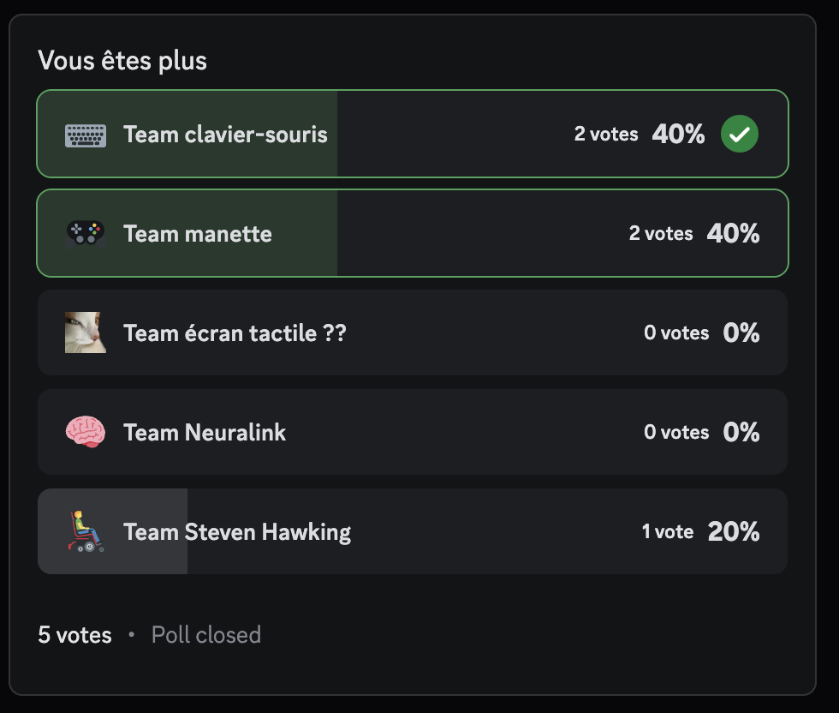This screenshot has width=839, height=713.
Task: Select the Team clavier-souris poll option
Action: 225,135
